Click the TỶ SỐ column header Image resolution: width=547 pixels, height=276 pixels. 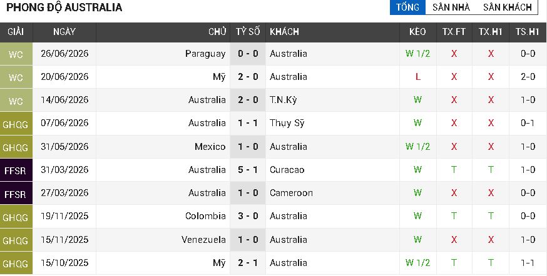248,32
